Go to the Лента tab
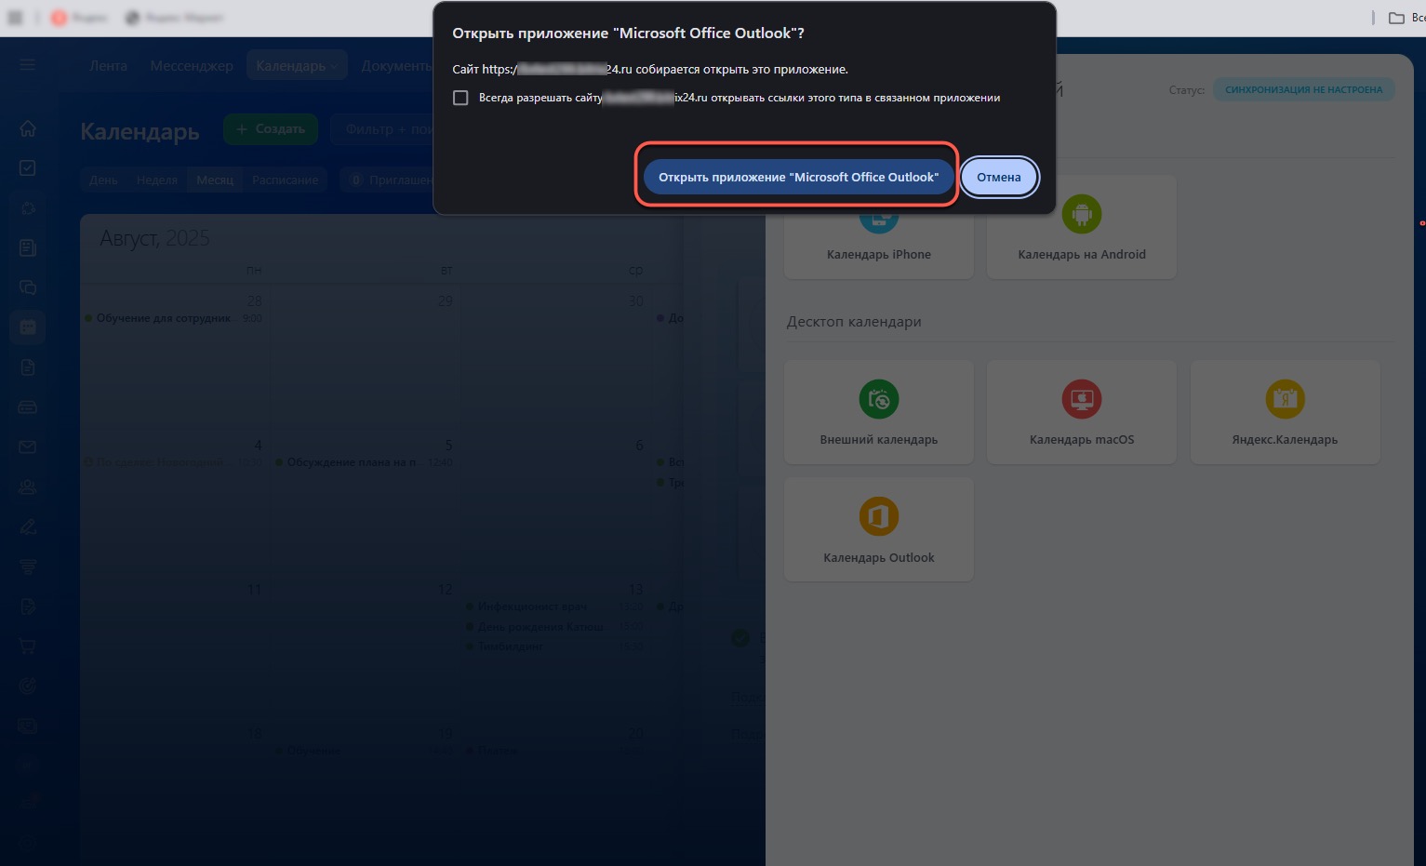The image size is (1426, 866). tap(108, 65)
